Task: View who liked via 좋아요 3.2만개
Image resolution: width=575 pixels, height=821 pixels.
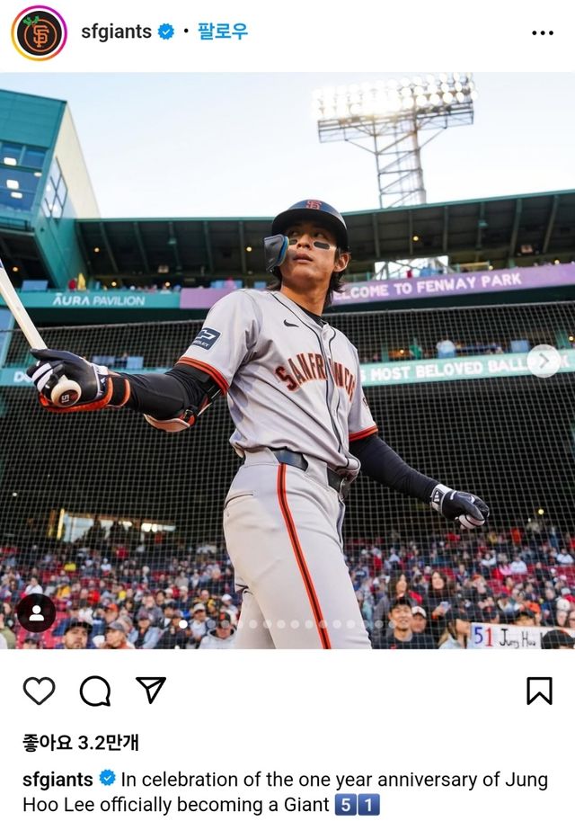Action: tap(81, 742)
